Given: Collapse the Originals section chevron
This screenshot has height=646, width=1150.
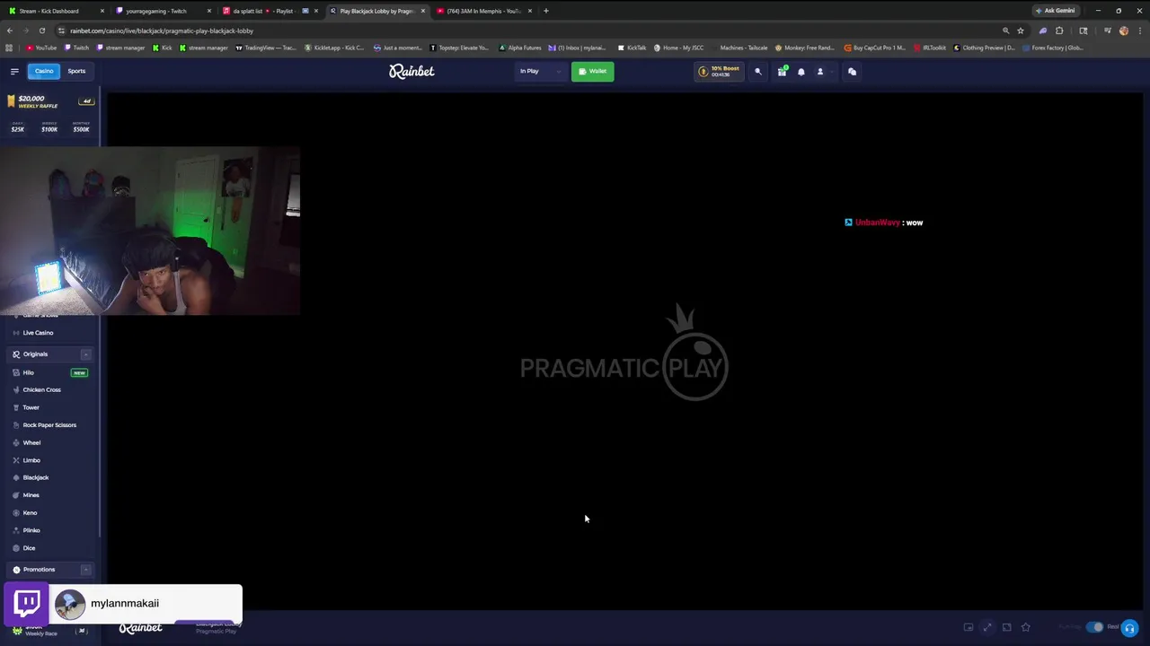Looking at the screenshot, I should click(x=85, y=354).
